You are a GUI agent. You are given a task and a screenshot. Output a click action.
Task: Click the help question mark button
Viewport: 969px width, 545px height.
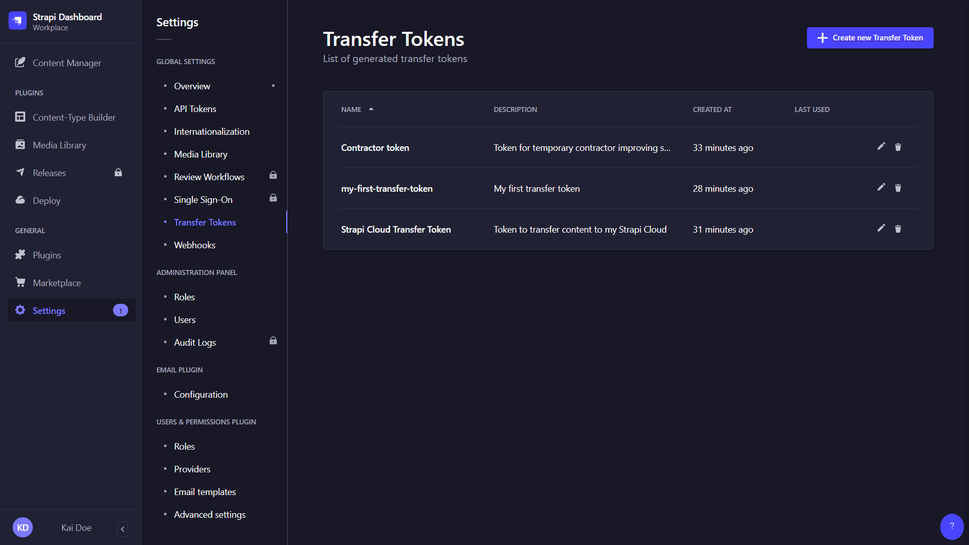(951, 526)
